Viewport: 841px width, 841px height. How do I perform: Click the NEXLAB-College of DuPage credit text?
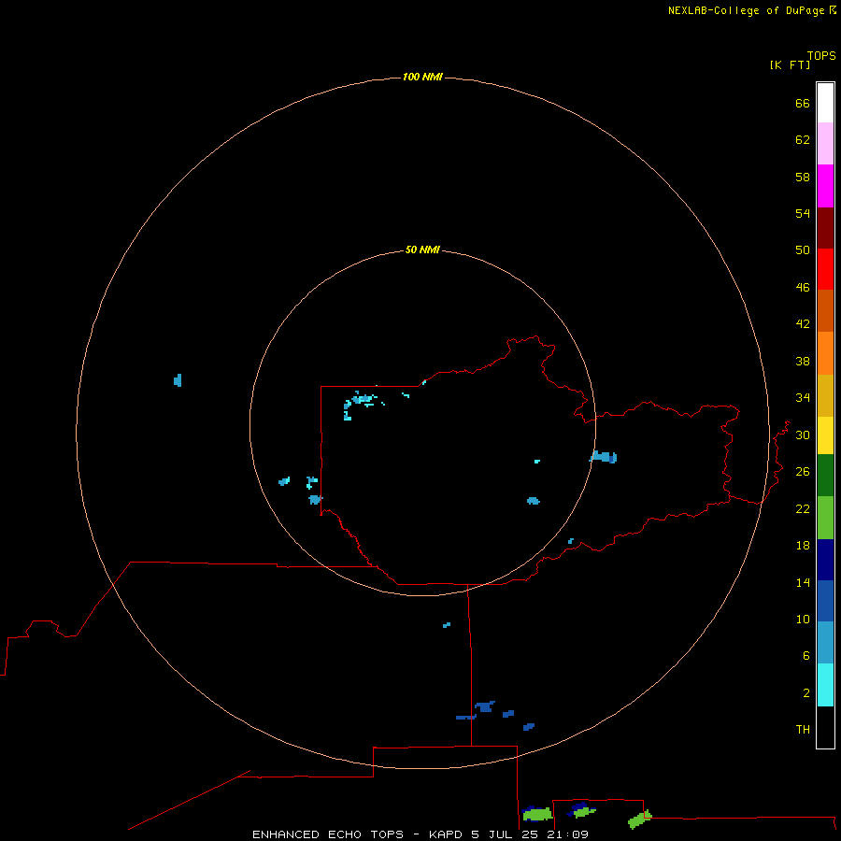pyautogui.click(x=752, y=10)
